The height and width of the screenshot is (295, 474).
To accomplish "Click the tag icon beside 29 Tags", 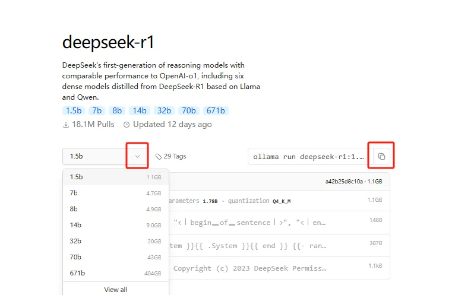I will coord(159,157).
